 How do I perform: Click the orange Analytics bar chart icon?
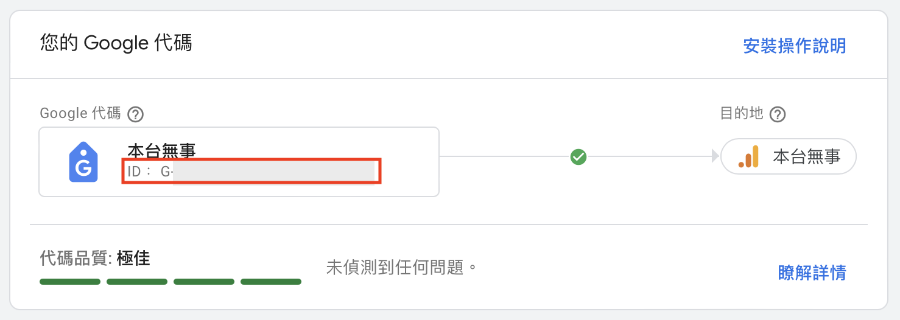coord(748,157)
